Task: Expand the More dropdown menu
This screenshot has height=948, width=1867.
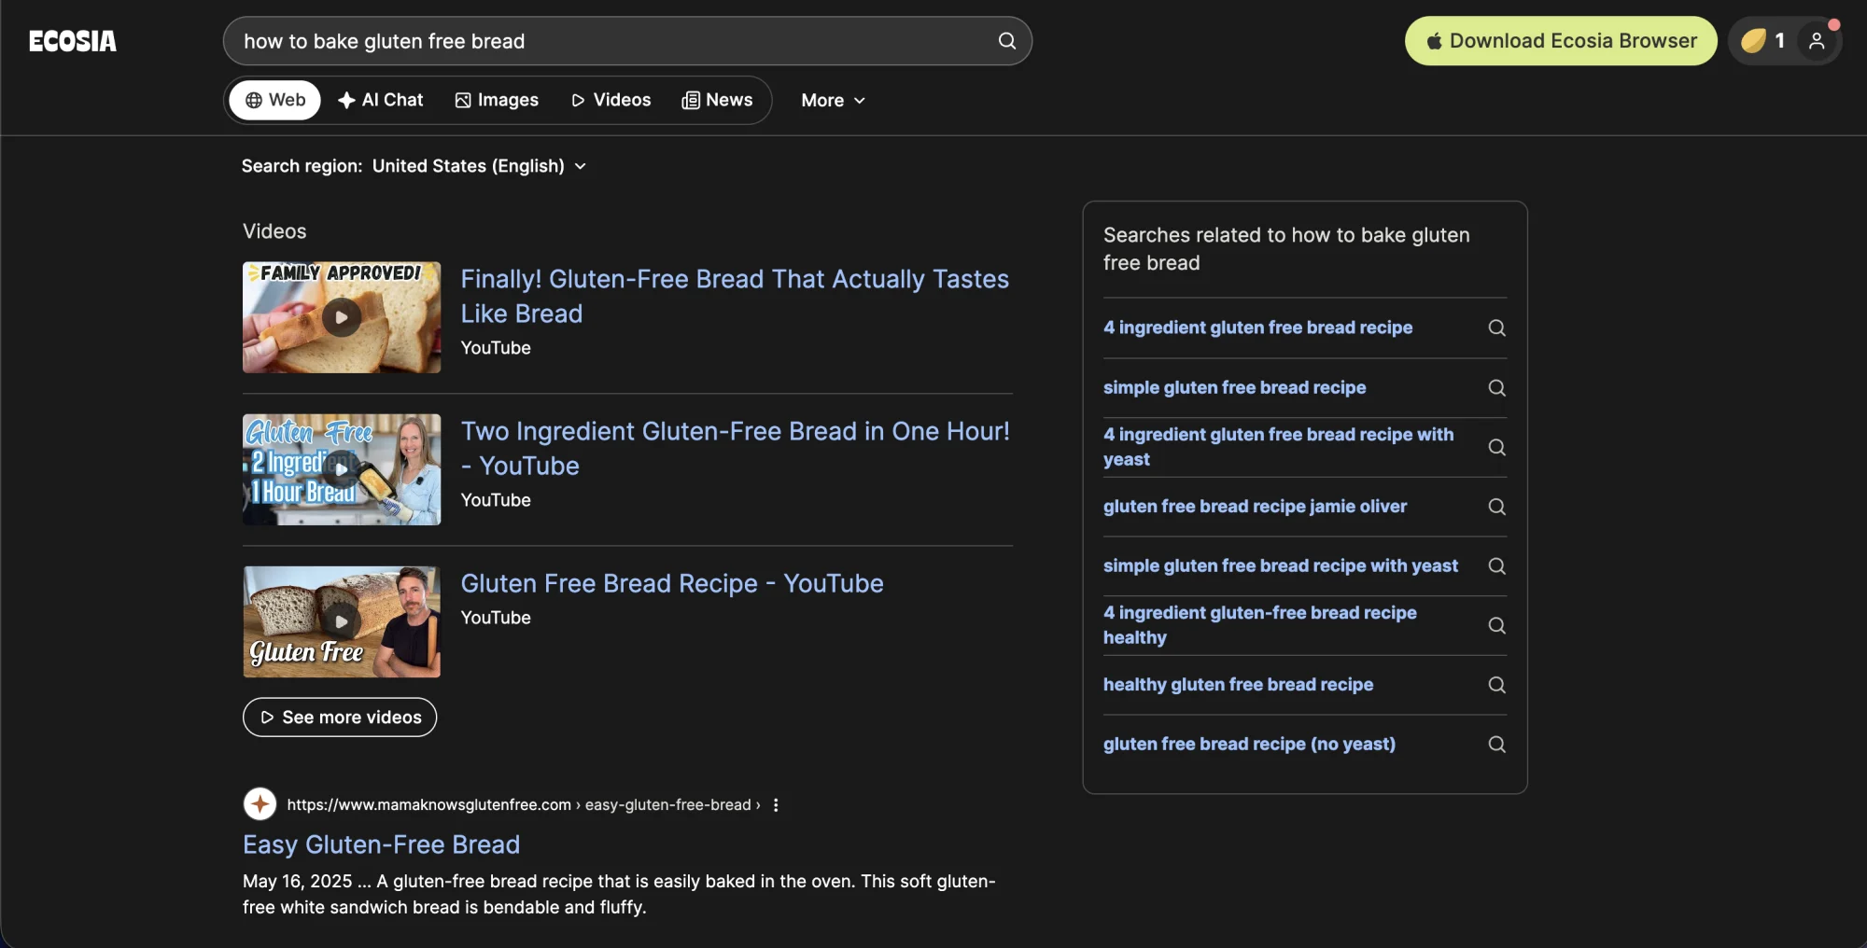Action: pyautogui.click(x=833, y=100)
